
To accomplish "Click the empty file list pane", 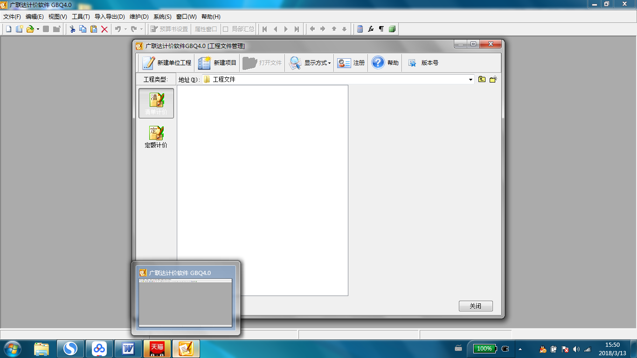I will [263, 190].
